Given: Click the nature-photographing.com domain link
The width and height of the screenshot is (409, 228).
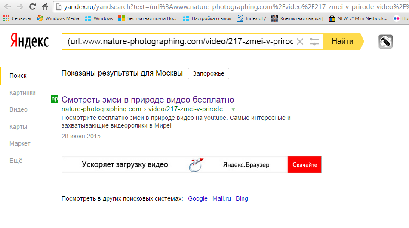Looking at the screenshot, I should pyautogui.click(x=101, y=109).
